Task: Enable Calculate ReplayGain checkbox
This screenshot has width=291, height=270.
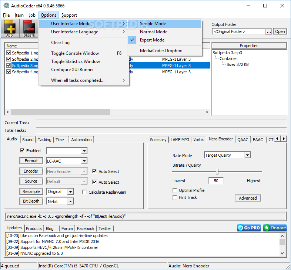Action: [x=84, y=192]
